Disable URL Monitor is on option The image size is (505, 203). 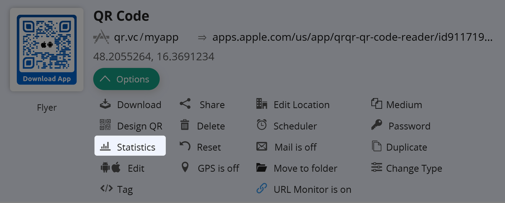pyautogui.click(x=312, y=189)
